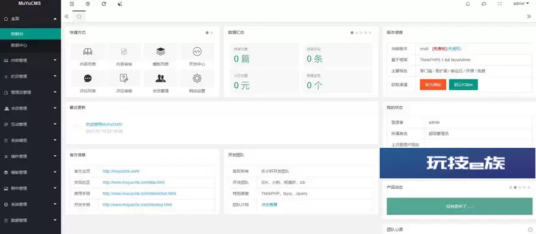The width and height of the screenshot is (536, 234).
Task: Click the orange 官方网站 button
Action: pos(433,84)
